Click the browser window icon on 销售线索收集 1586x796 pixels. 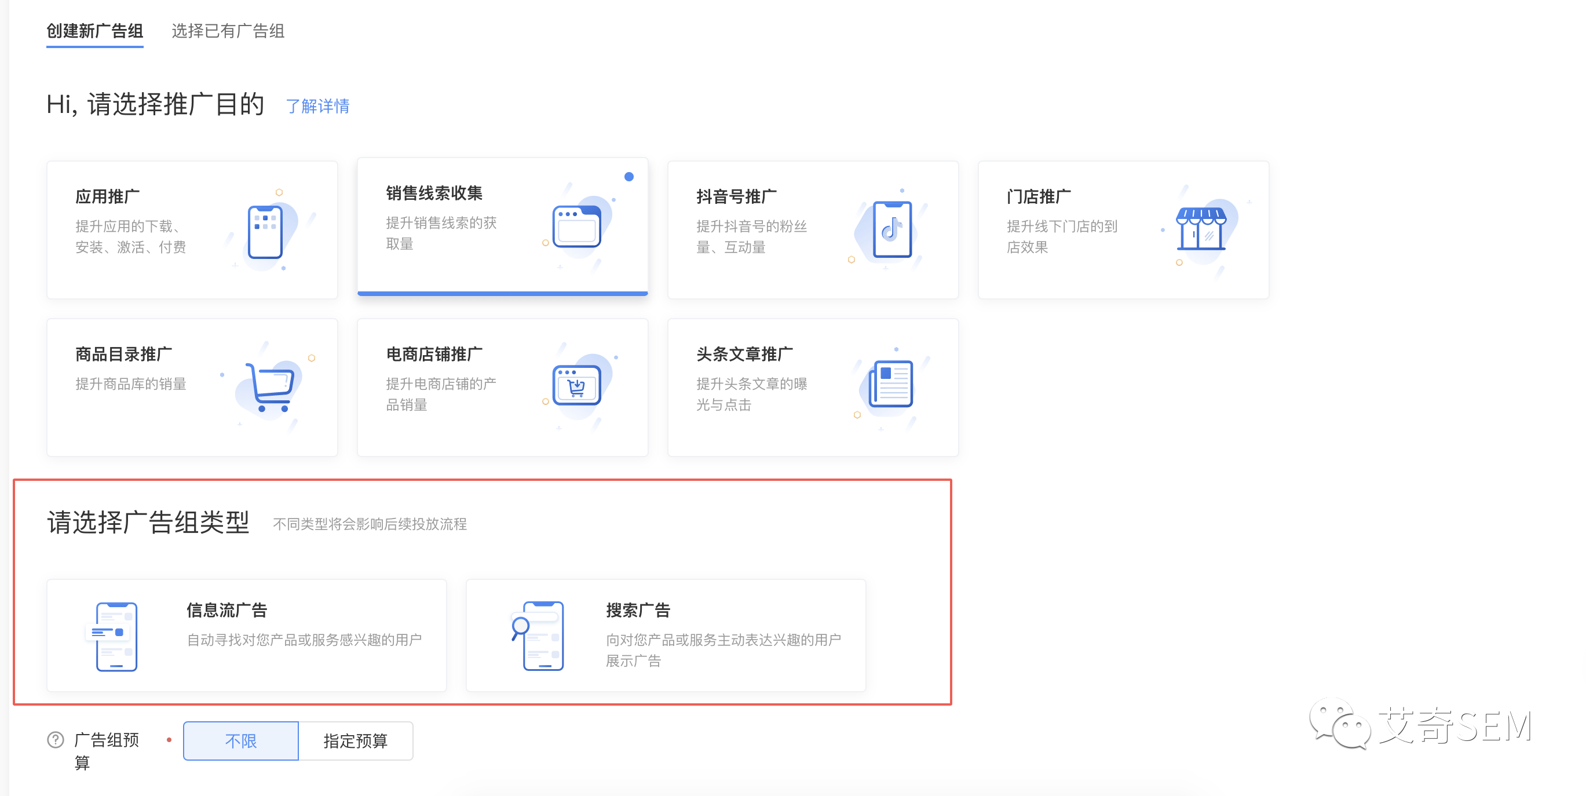coord(576,227)
